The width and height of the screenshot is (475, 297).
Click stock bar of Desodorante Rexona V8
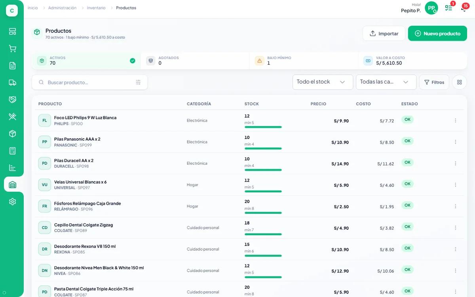(263, 255)
